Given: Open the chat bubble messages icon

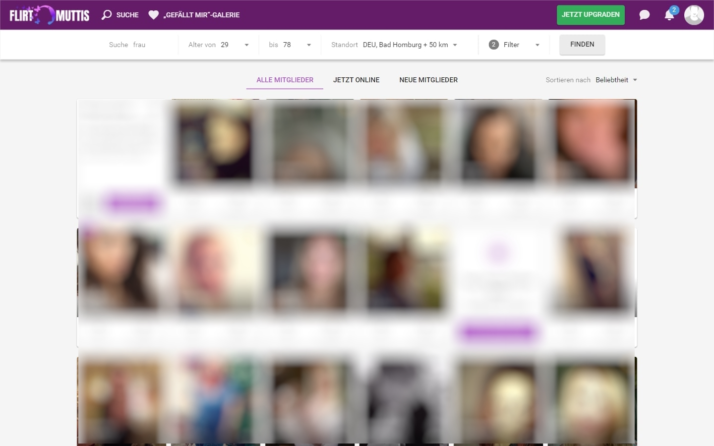Looking at the screenshot, I should point(644,15).
